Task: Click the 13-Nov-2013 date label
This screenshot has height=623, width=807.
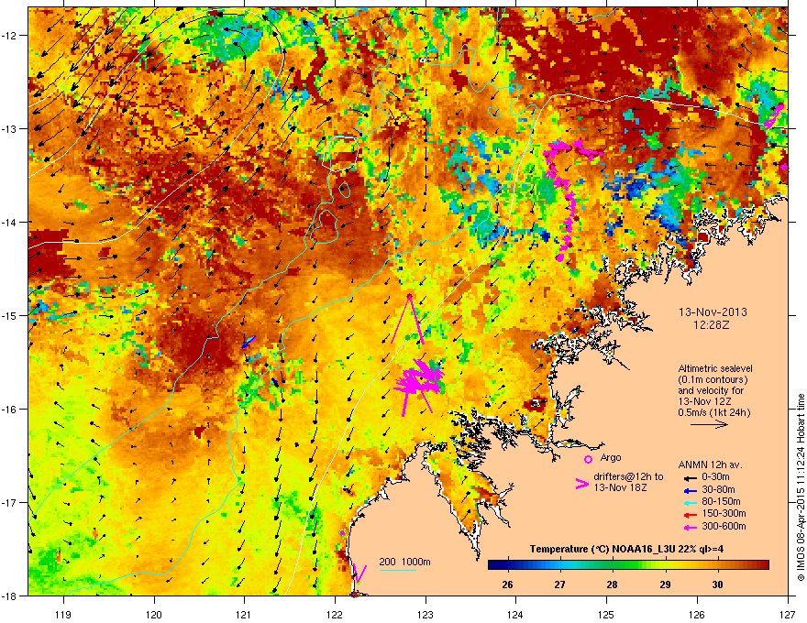Action: coord(713,312)
